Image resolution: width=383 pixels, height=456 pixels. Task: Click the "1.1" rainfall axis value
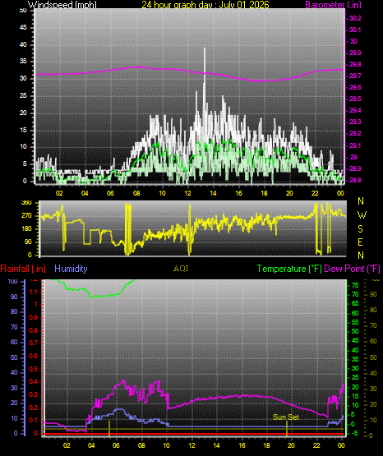point(34,292)
